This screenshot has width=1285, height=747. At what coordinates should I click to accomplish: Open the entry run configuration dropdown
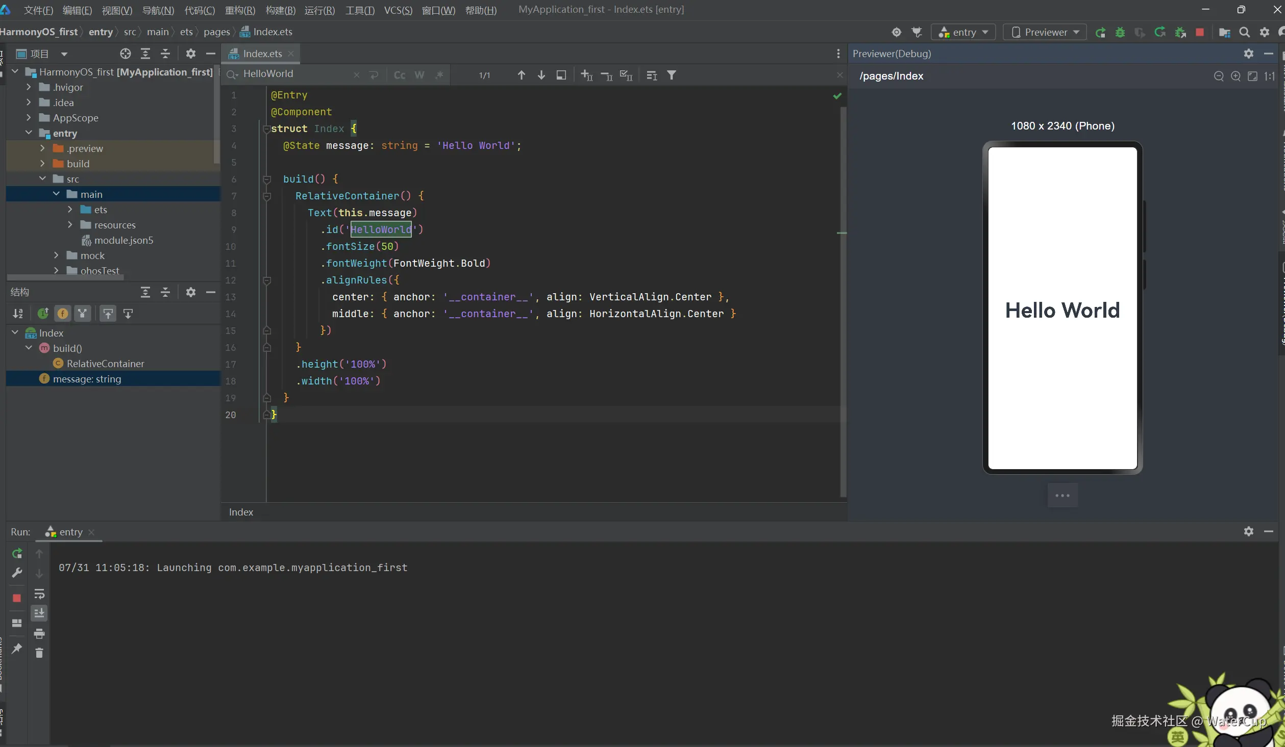point(963,32)
